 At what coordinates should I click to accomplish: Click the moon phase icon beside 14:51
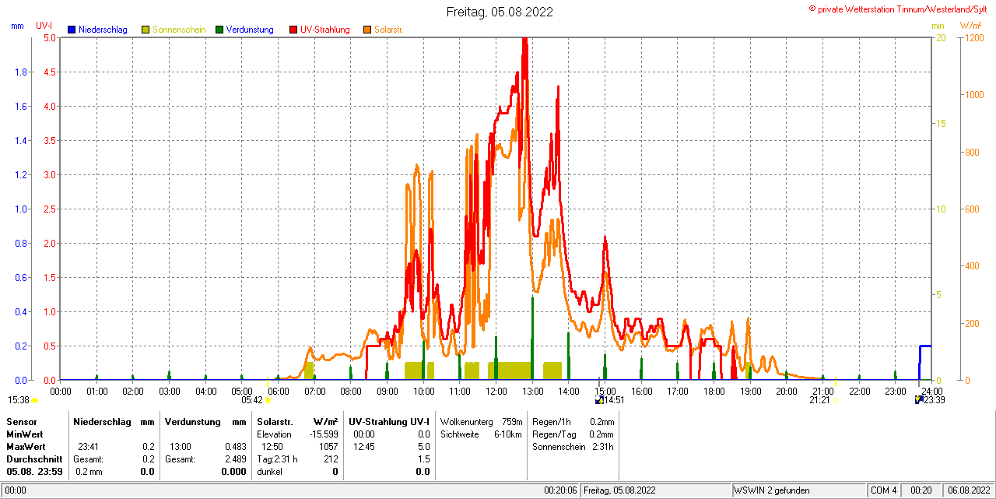coord(599,400)
